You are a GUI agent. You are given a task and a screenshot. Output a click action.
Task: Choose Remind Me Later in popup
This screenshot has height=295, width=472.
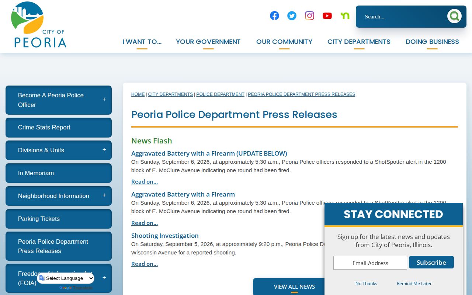(x=414, y=284)
